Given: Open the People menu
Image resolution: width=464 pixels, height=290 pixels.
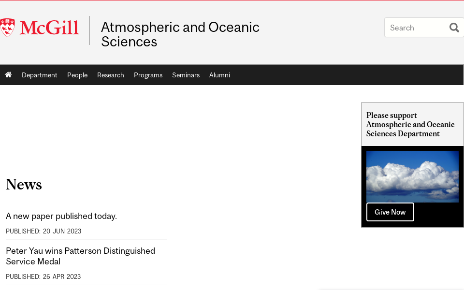Looking at the screenshot, I should pos(77,75).
